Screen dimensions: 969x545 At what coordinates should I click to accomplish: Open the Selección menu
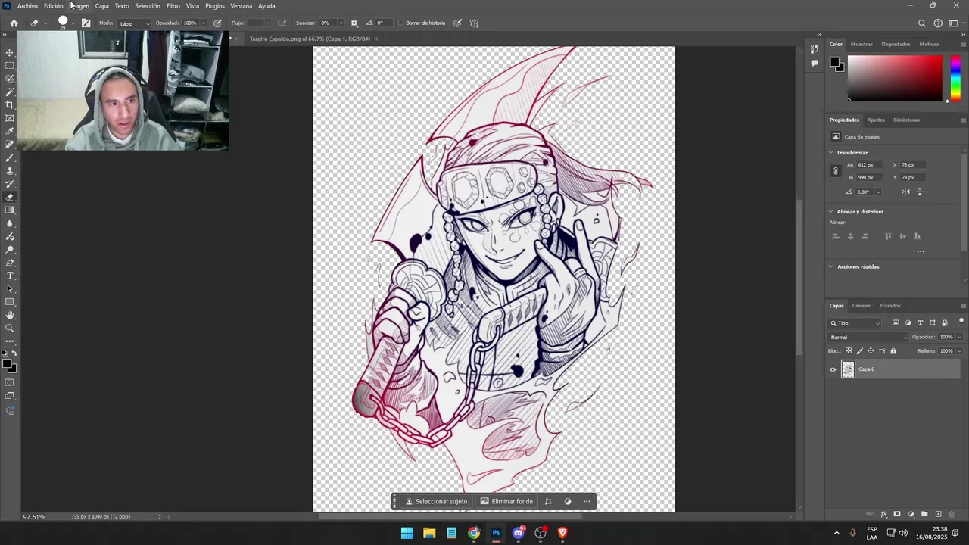pos(148,6)
